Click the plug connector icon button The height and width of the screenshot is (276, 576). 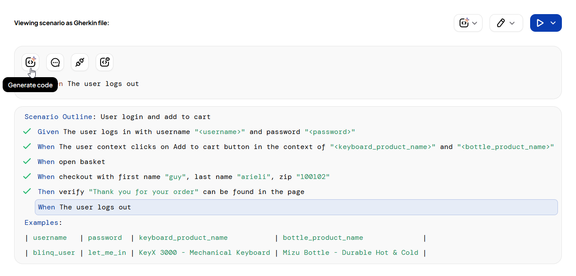[x=80, y=62]
